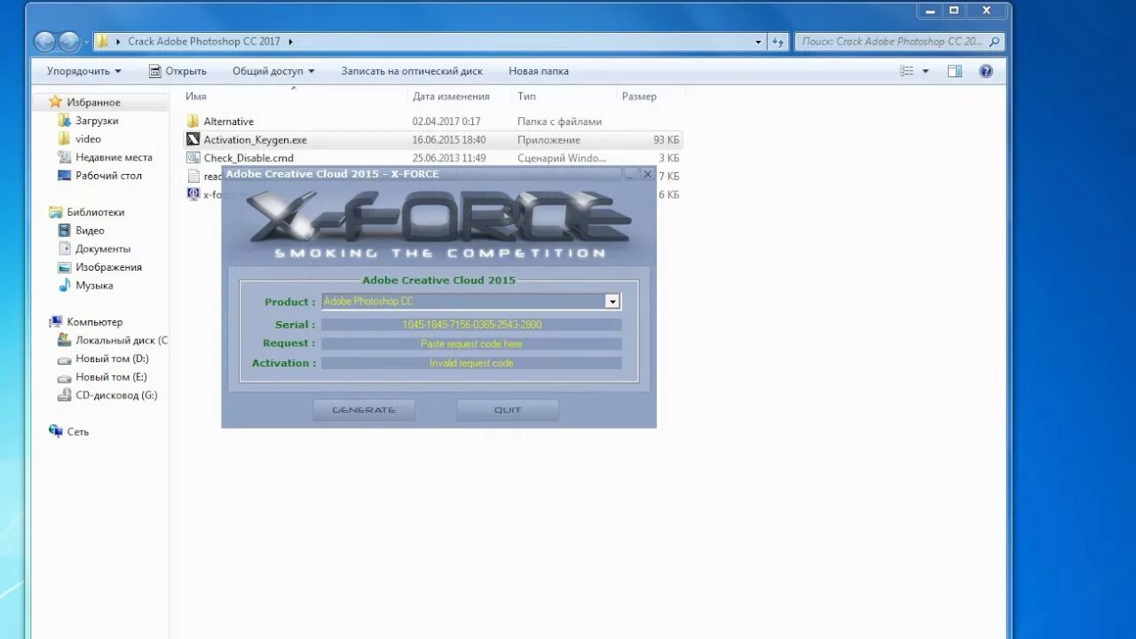
Task: Open the address bar previous locations dropdown
Action: 758,42
